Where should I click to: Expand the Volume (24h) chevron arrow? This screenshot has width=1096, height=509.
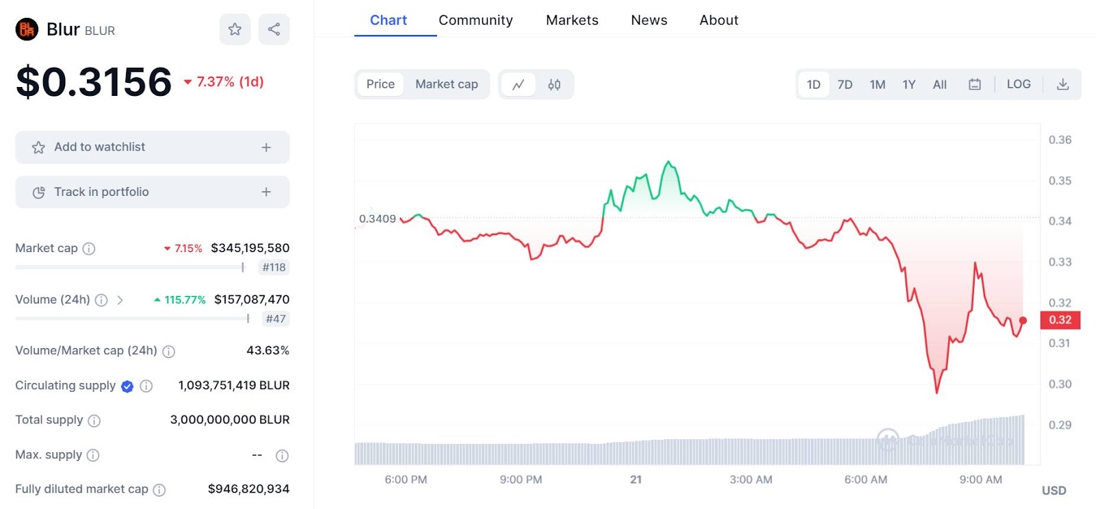120,300
